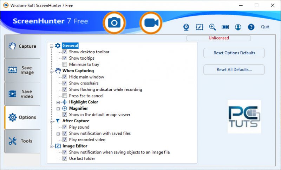The image size is (281, 170).
Task: Toggle Show crosshairs checkbox
Action: tap(65, 83)
